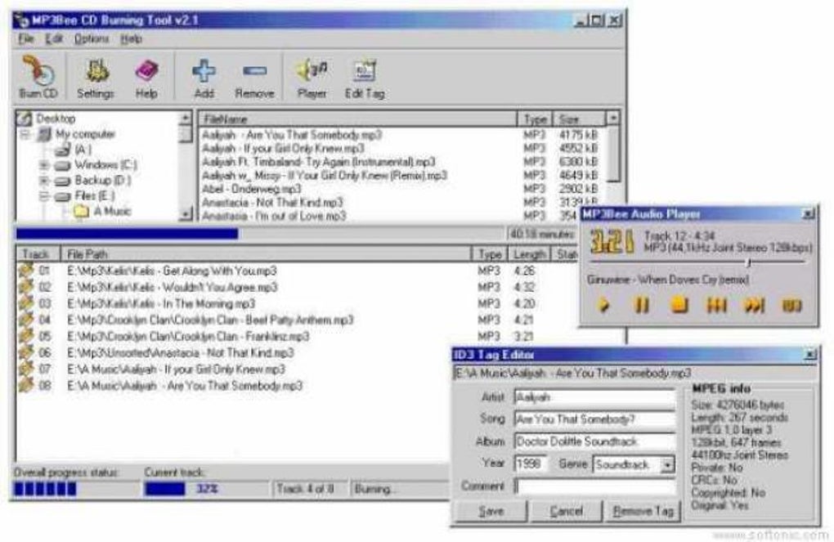Open the Genre dropdown in ID3 Tag Editor
Viewport: 834px width, 542px height.
pos(669,465)
